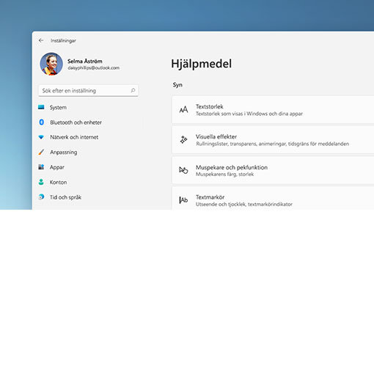Select the Bluetooth icon in sidebar
This screenshot has width=374, height=374.
coord(42,122)
